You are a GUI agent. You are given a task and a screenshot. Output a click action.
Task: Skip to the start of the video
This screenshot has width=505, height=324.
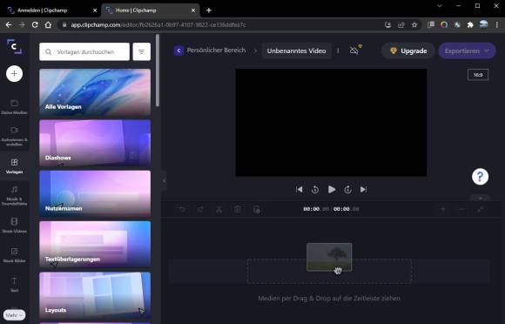[x=300, y=189]
